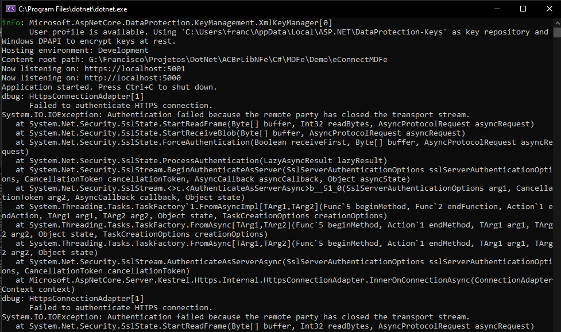The image size is (561, 332).
Task: Click the SslState.ProcessAuthentication stack trace line
Action: click(202, 161)
